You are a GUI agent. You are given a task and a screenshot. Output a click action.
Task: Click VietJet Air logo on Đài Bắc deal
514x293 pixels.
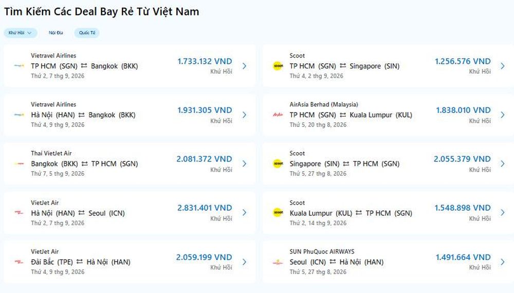pos(19,262)
